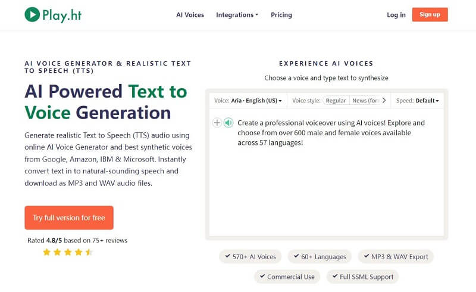The height and width of the screenshot is (292, 476).
Task: Open the AI Voices nav item
Action: [x=190, y=15]
